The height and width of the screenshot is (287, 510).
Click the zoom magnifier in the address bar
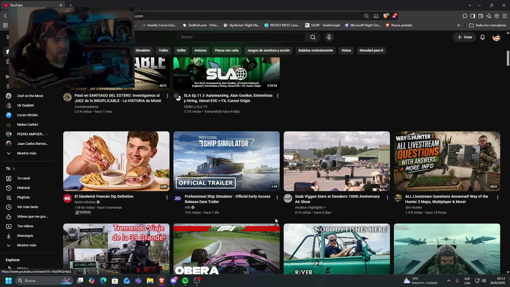[367, 16]
